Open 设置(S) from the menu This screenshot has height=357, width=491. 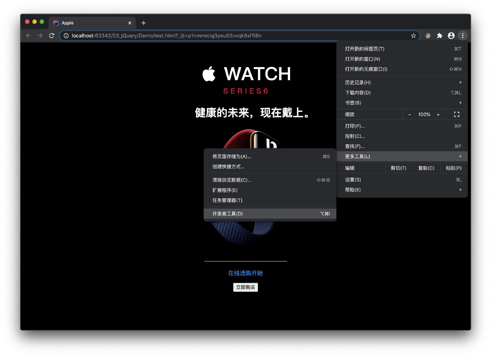click(402, 179)
